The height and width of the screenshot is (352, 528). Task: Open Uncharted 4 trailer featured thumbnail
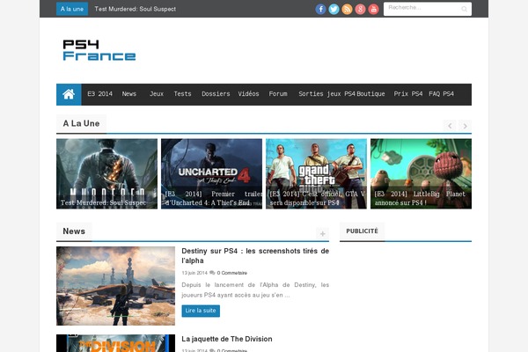tap(211, 174)
